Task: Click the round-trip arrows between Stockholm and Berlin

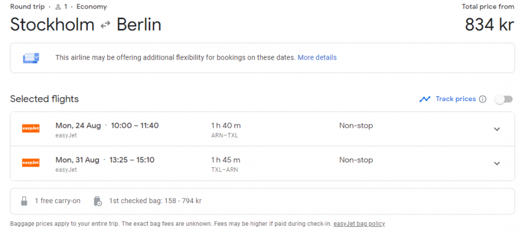Action: click(105, 25)
